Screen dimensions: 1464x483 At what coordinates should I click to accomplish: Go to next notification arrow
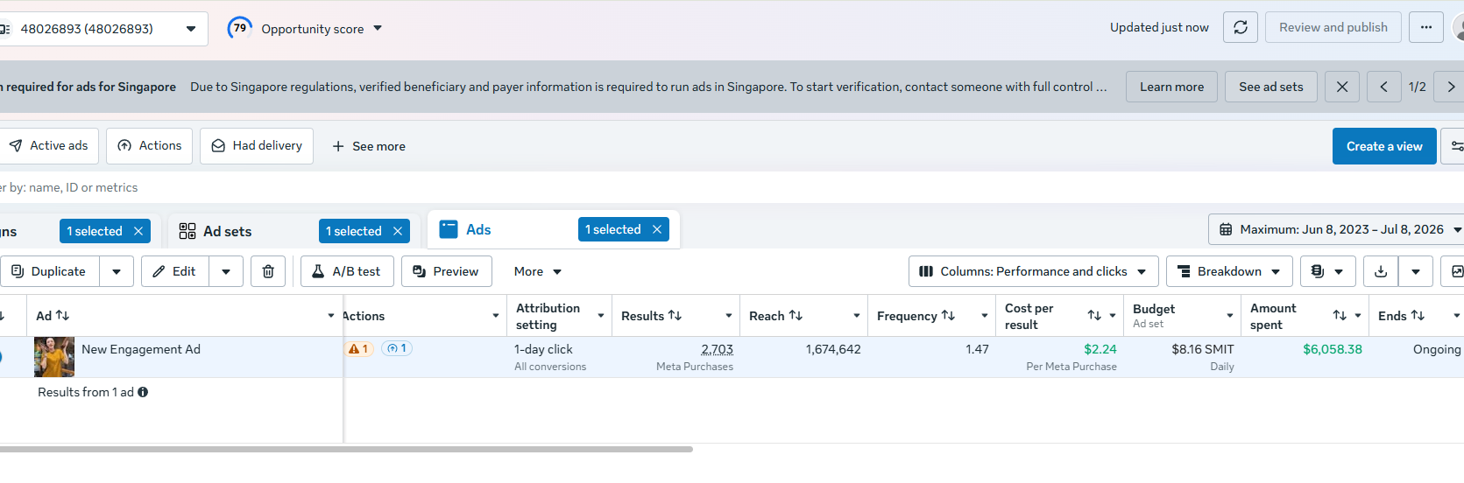(1451, 87)
